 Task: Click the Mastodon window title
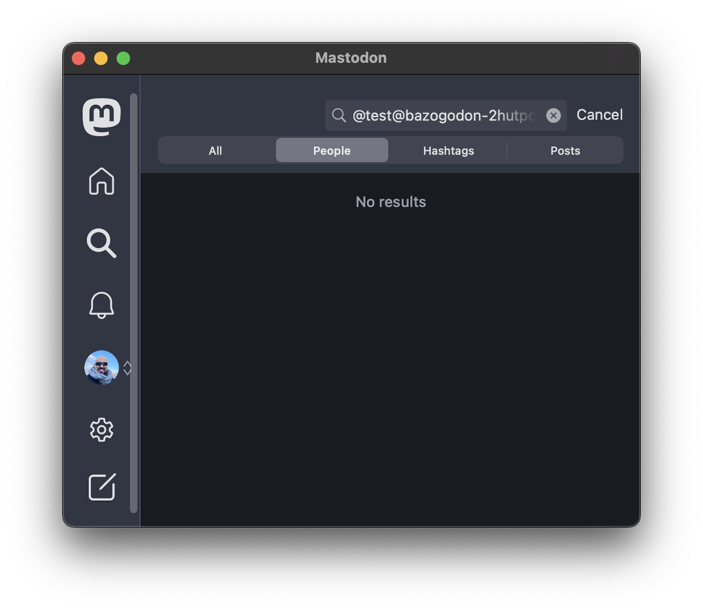point(351,58)
